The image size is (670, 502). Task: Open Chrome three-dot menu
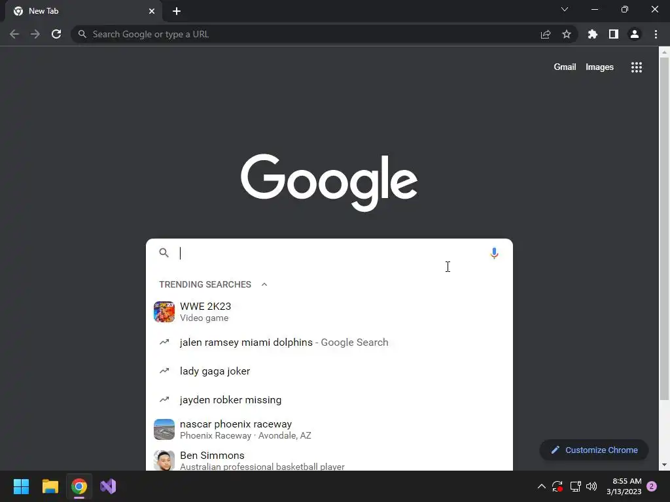coord(656,34)
